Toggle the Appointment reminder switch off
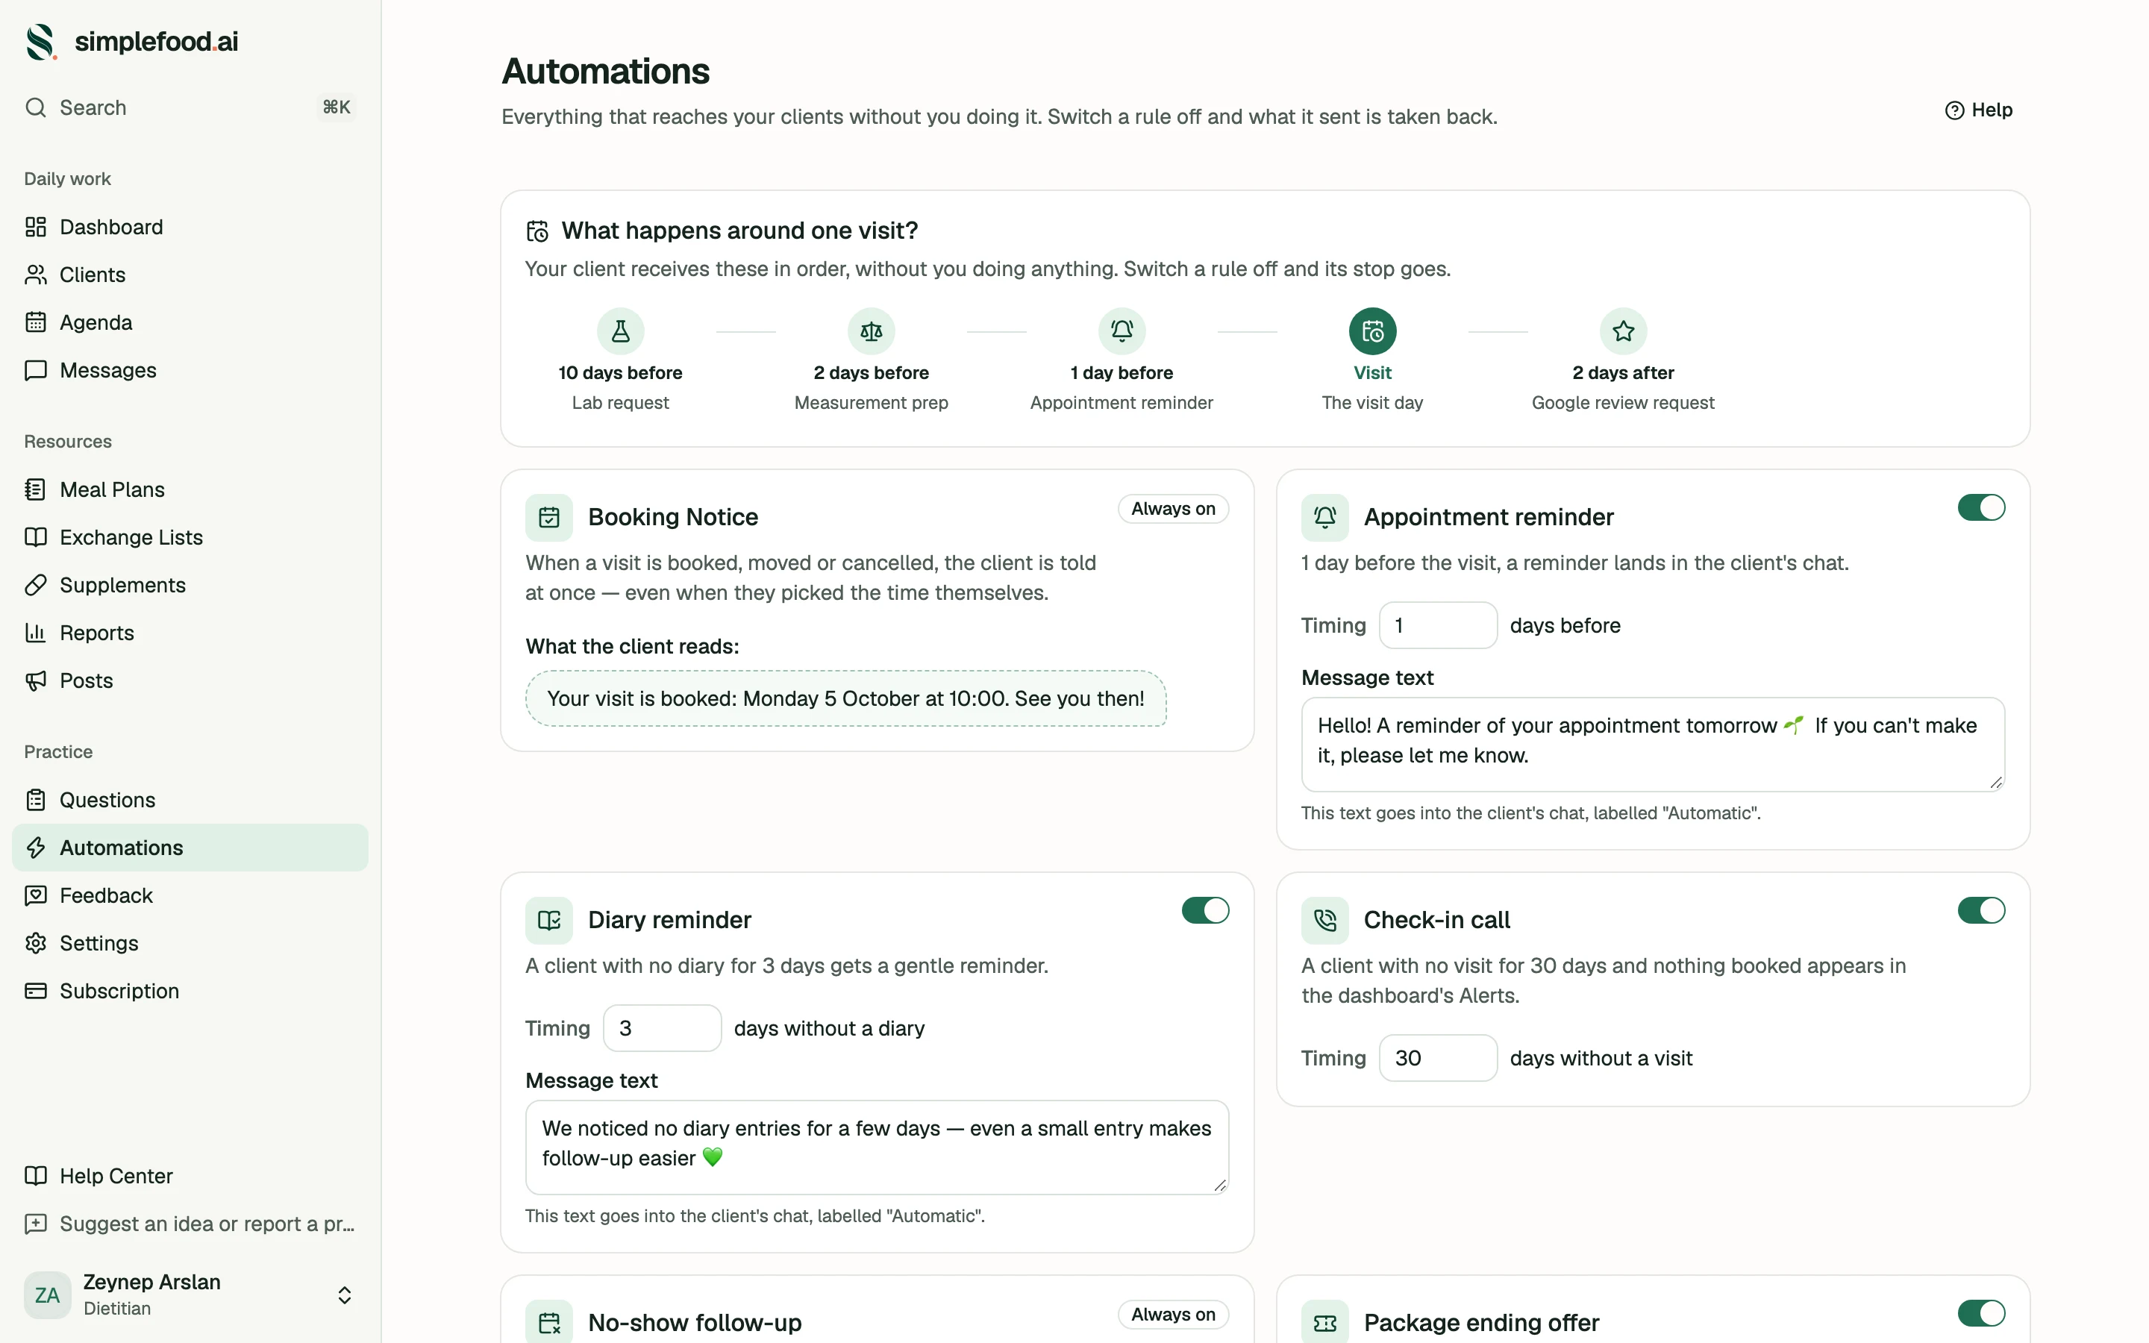Viewport: 2149px width, 1343px height. pos(1981,507)
